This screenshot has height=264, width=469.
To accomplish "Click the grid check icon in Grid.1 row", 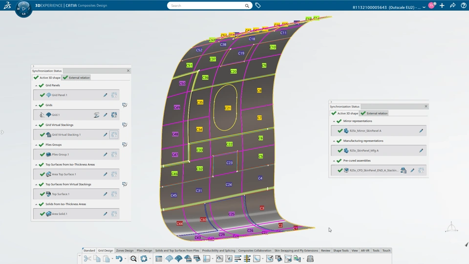I will 96,114.
